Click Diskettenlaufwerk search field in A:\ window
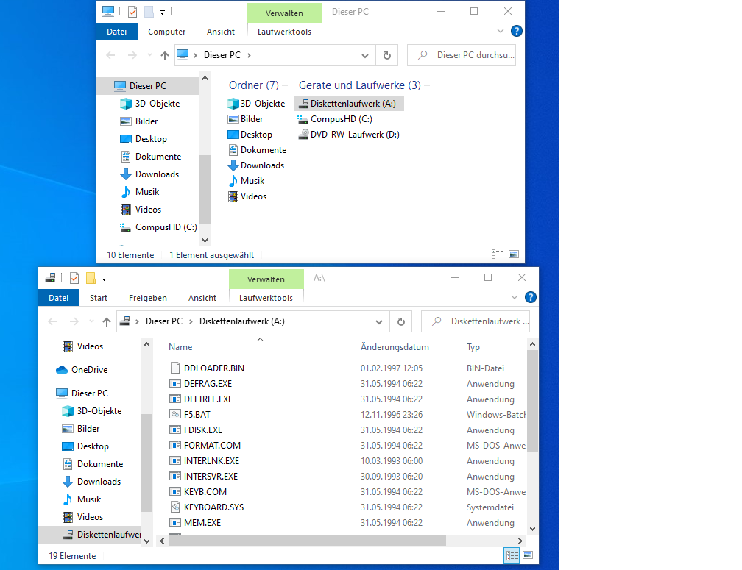This screenshot has height=570, width=742. pyautogui.click(x=476, y=321)
